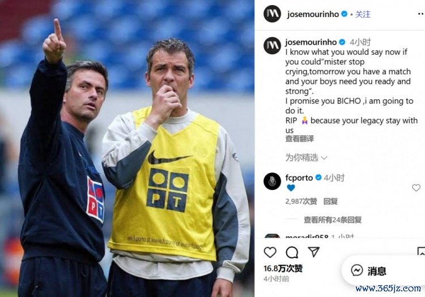This screenshot has width=425, height=297.
Task: Click josemourinho header profile avatar
Action: (272, 14)
